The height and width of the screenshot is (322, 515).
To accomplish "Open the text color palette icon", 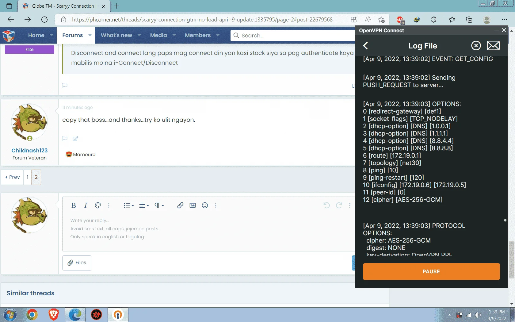I will 98,205.
